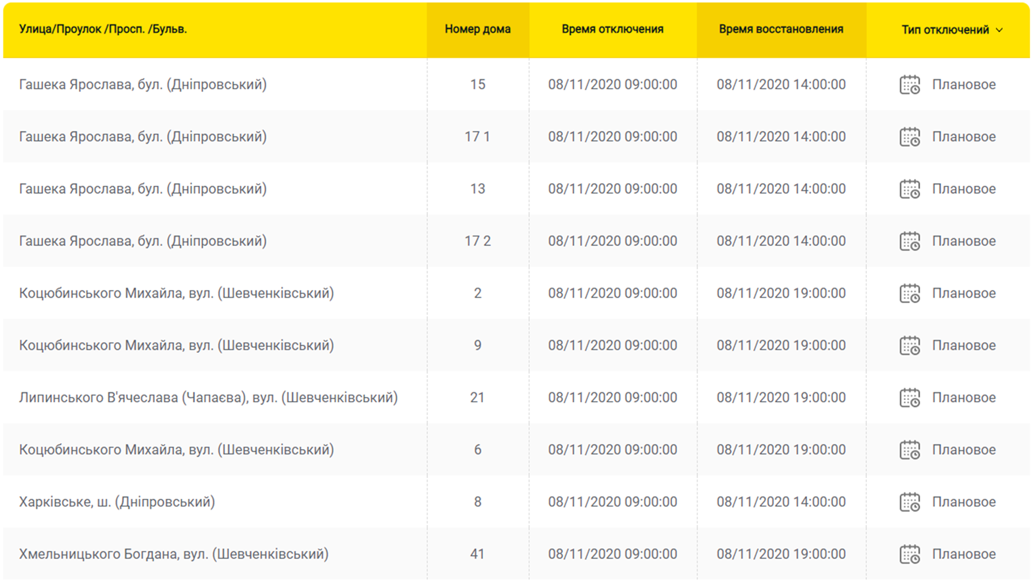This screenshot has width=1034, height=580.
Task: Click the Тип отключений column header
Action: coord(945,30)
